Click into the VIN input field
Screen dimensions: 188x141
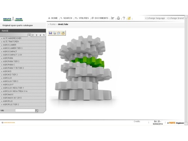25,111
